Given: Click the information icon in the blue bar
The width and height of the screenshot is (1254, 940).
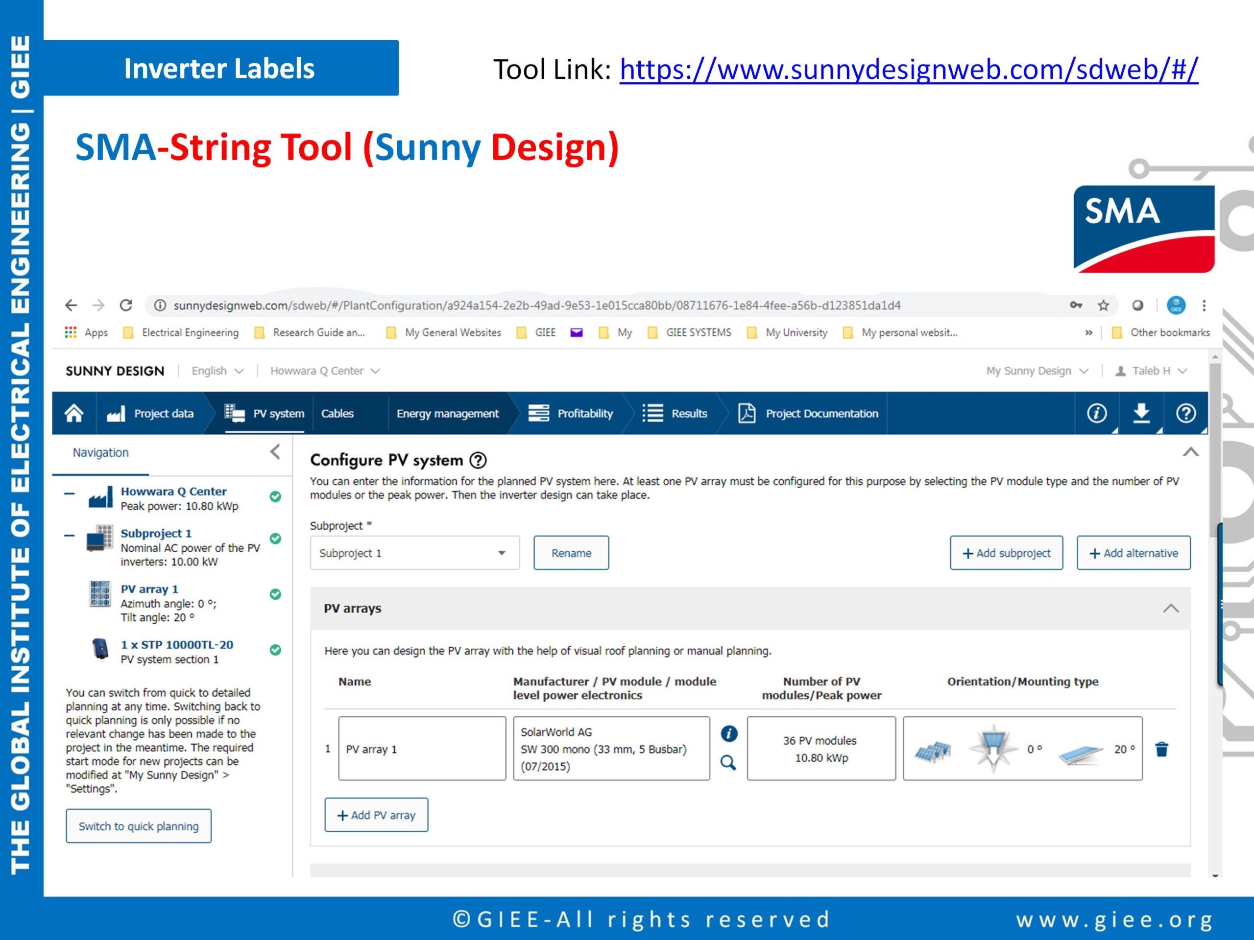Looking at the screenshot, I should (1096, 413).
